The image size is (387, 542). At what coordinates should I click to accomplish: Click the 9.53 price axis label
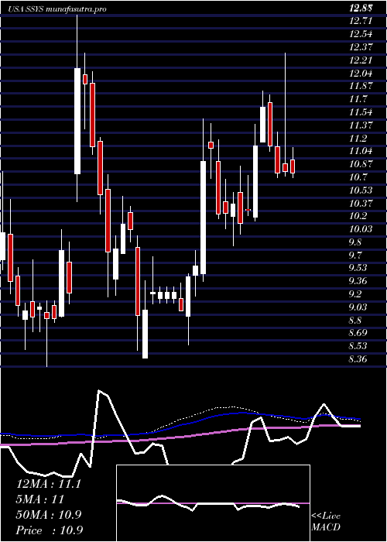click(358, 268)
